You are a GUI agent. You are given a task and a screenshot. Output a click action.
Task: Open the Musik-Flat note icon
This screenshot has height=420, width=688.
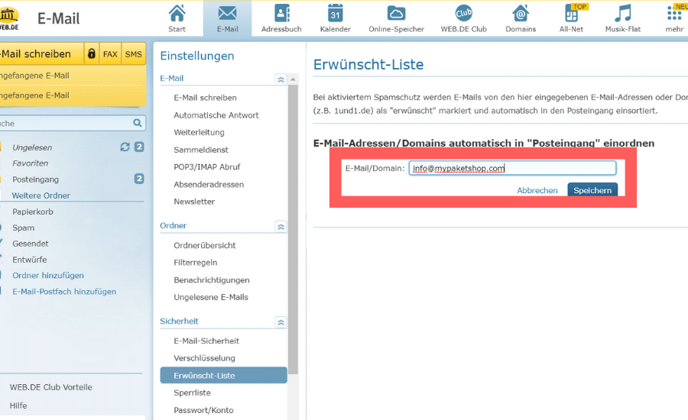pos(623,14)
